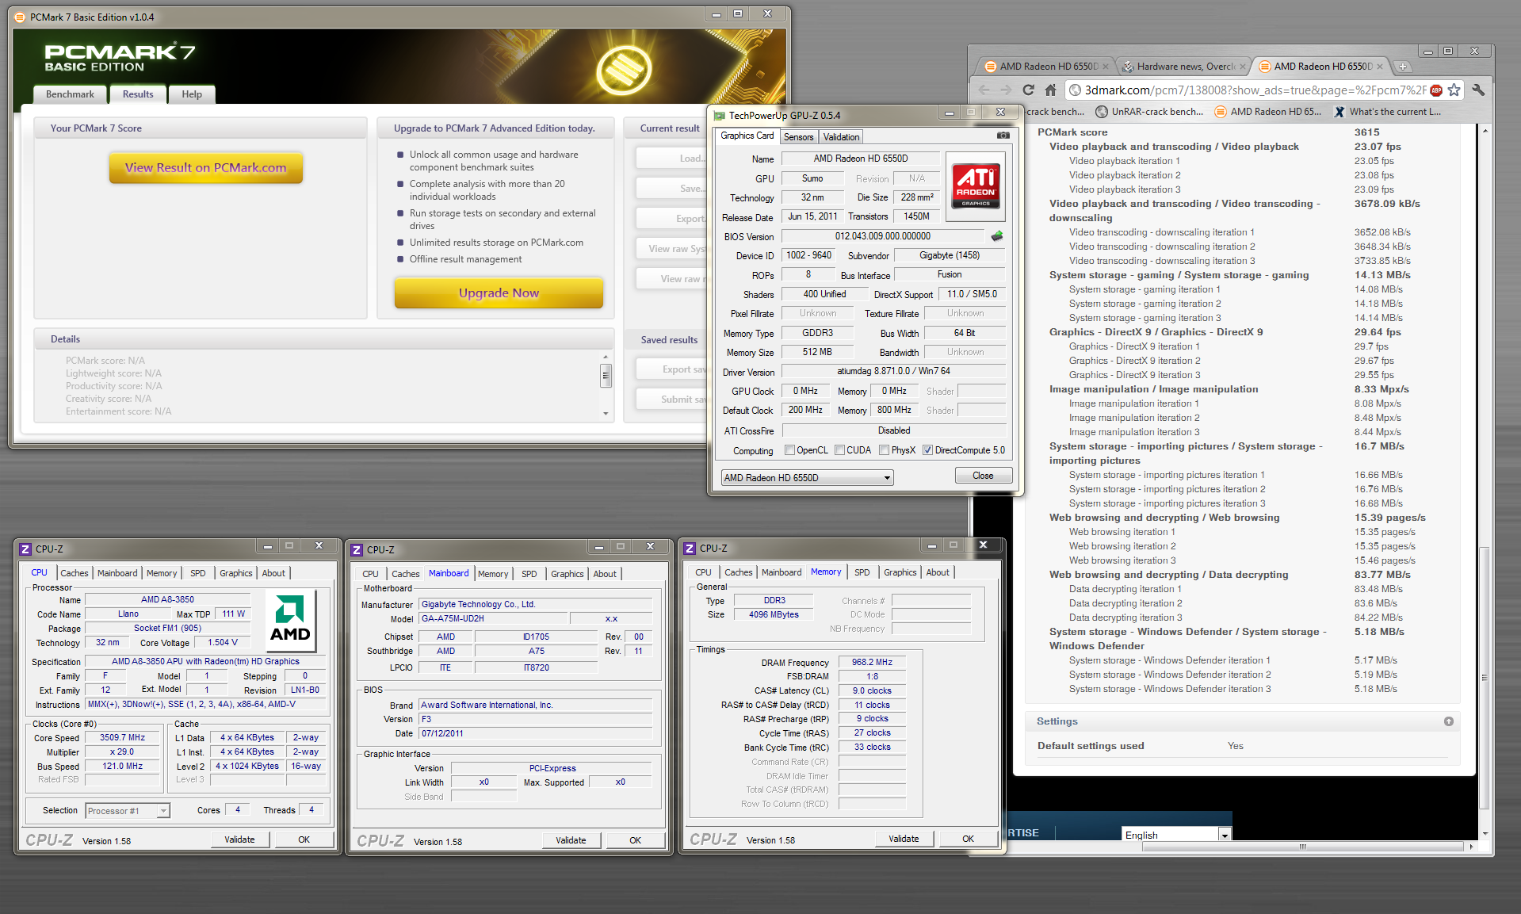The width and height of the screenshot is (1521, 914).
Task: Click the PCMark score value 3615
Action: (1367, 132)
